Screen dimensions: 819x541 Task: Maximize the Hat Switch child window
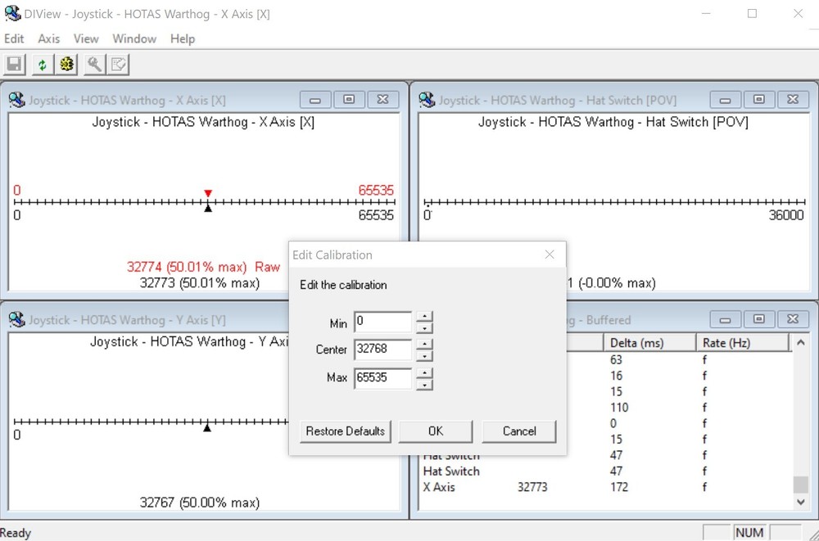pyautogui.click(x=759, y=99)
